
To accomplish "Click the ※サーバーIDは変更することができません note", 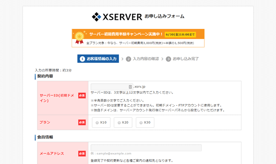I will coord(157,105).
